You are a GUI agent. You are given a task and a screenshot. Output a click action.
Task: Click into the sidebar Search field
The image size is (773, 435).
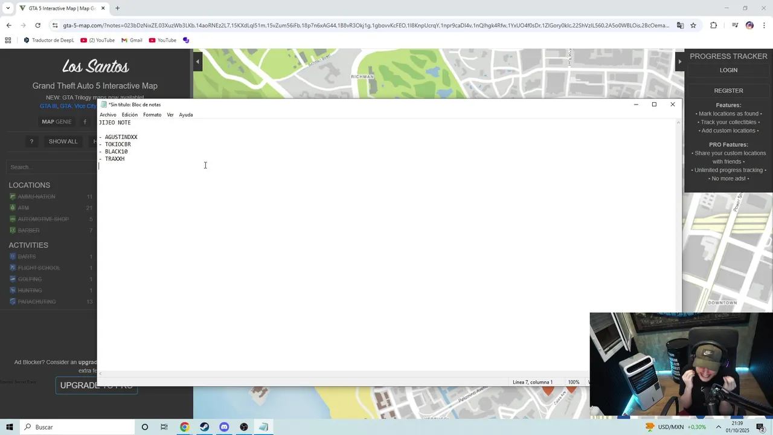(x=51, y=167)
